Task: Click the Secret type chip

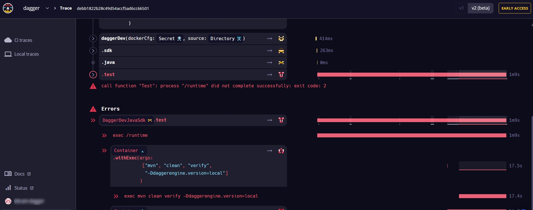Action: 170,38
